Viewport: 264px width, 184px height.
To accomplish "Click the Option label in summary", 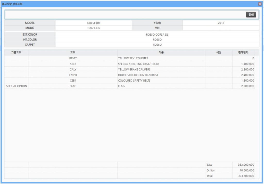I will [211, 170].
